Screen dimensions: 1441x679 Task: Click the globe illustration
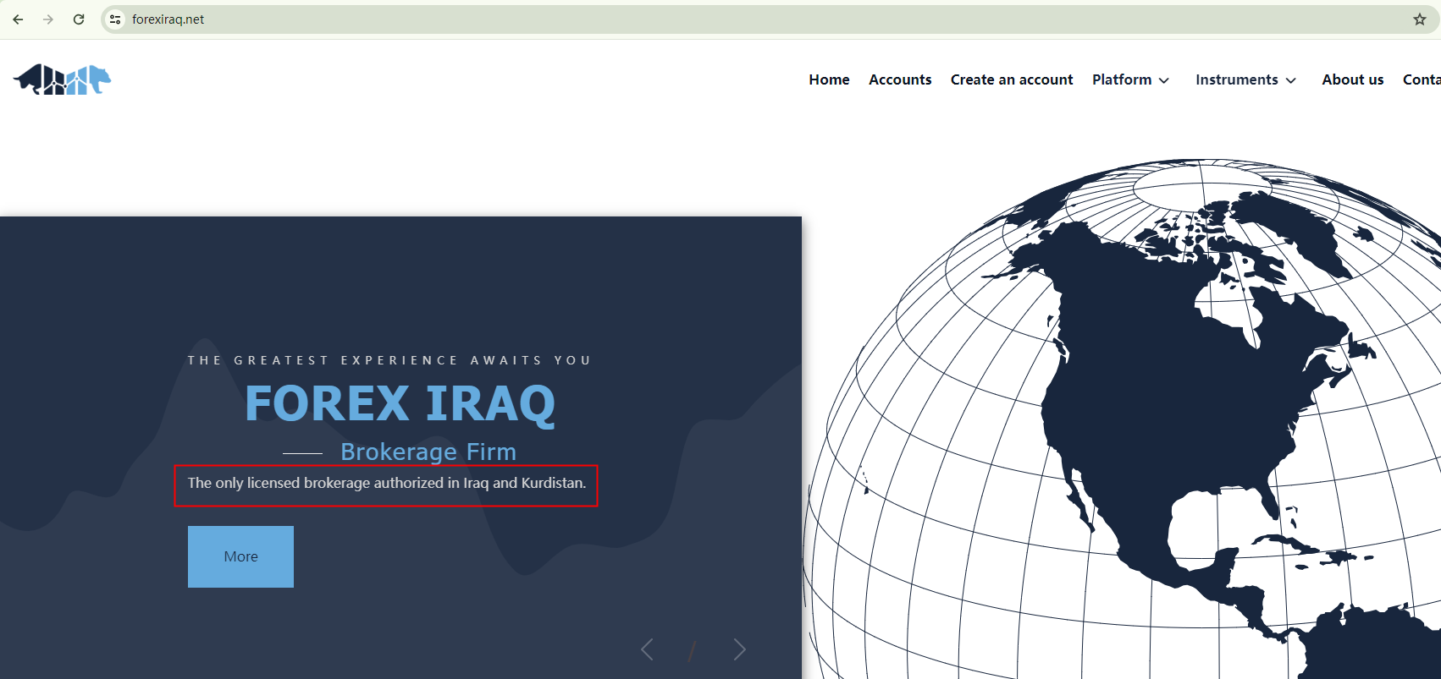[x=1122, y=419]
